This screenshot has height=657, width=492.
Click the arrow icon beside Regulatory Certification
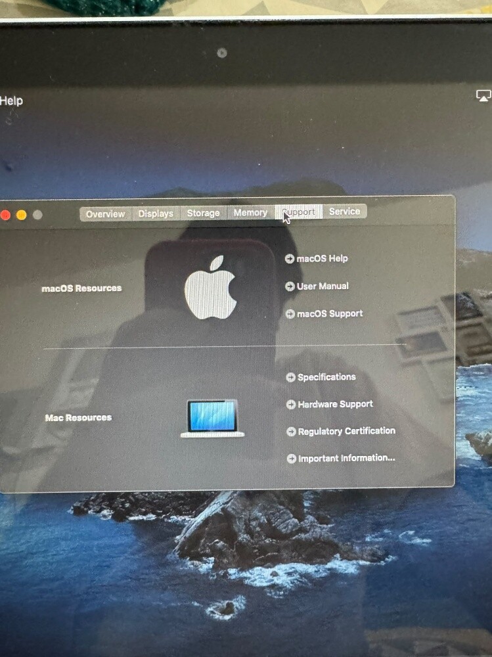pos(291,432)
